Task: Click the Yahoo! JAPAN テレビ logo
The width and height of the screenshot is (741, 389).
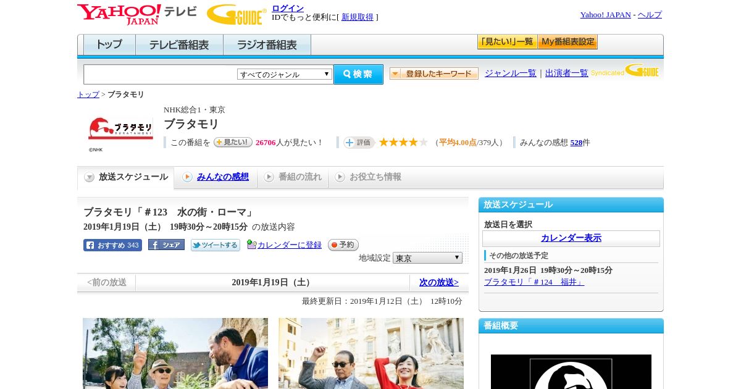Action: 137,14
